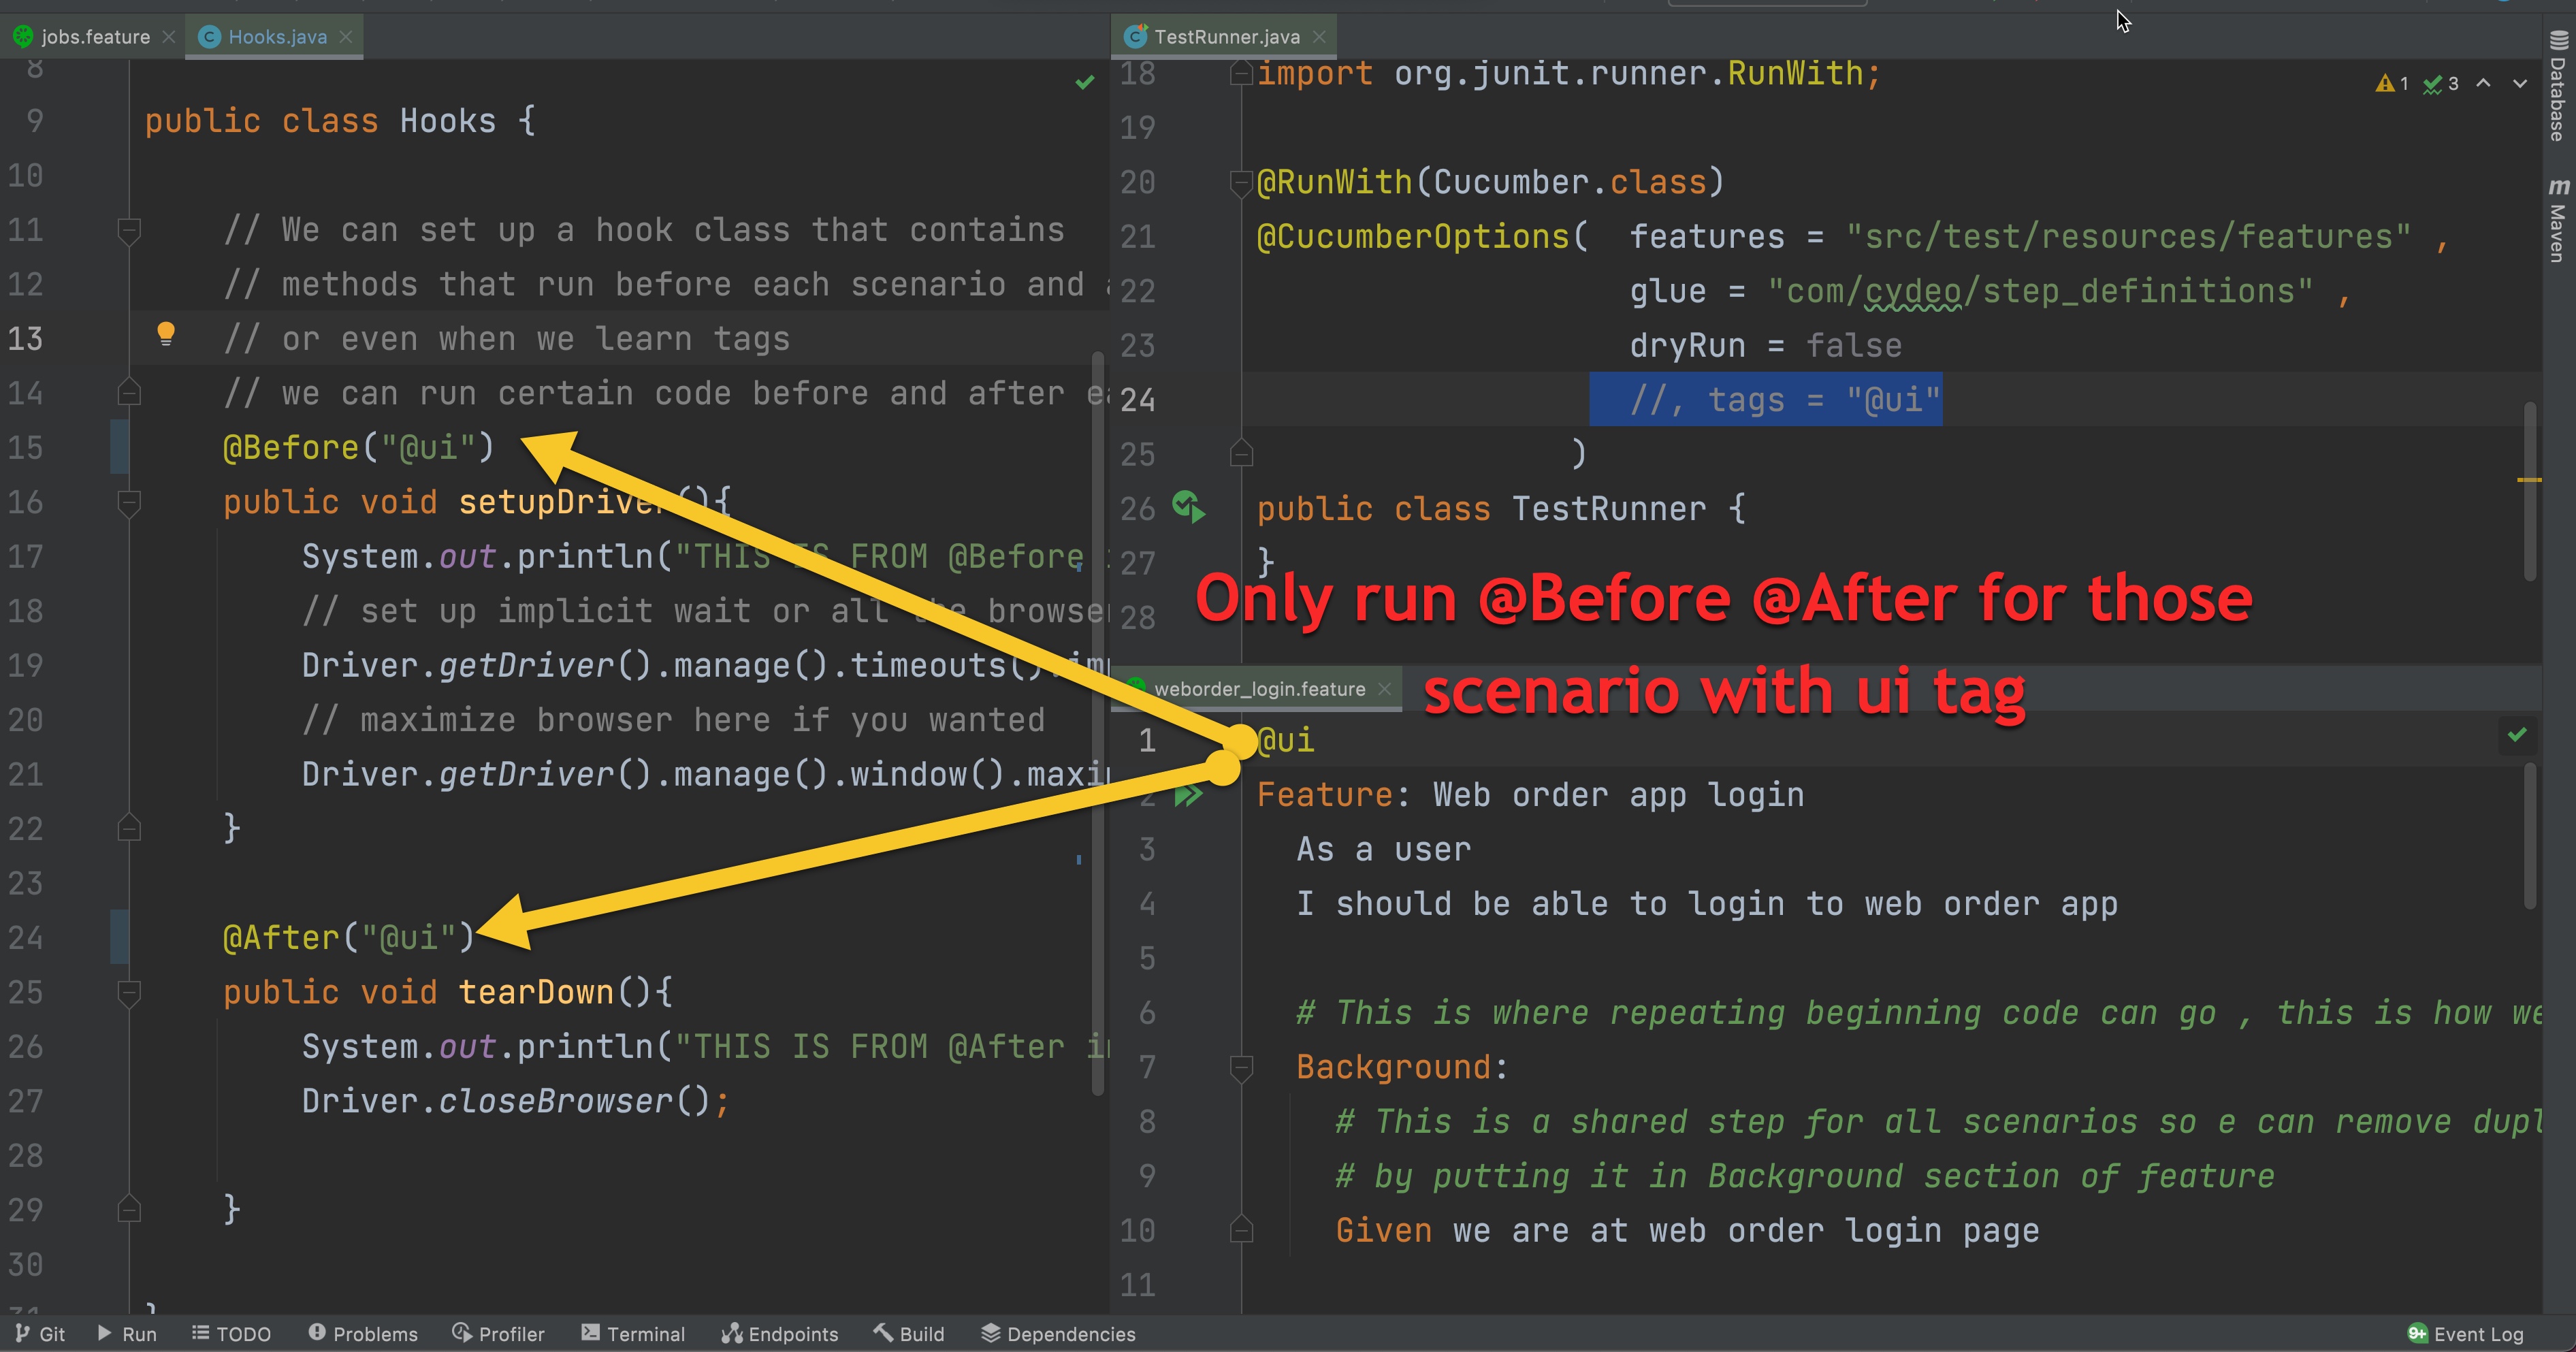Open the Git tool window
The height and width of the screenshot is (1352, 2576).
[x=40, y=1333]
